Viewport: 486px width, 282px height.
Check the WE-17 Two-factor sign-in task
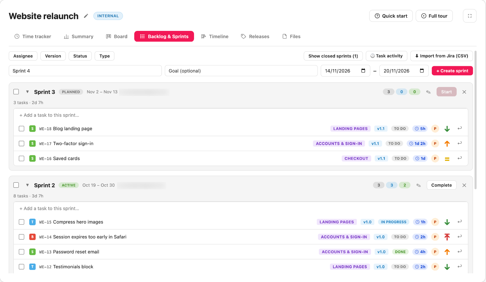coord(22,143)
